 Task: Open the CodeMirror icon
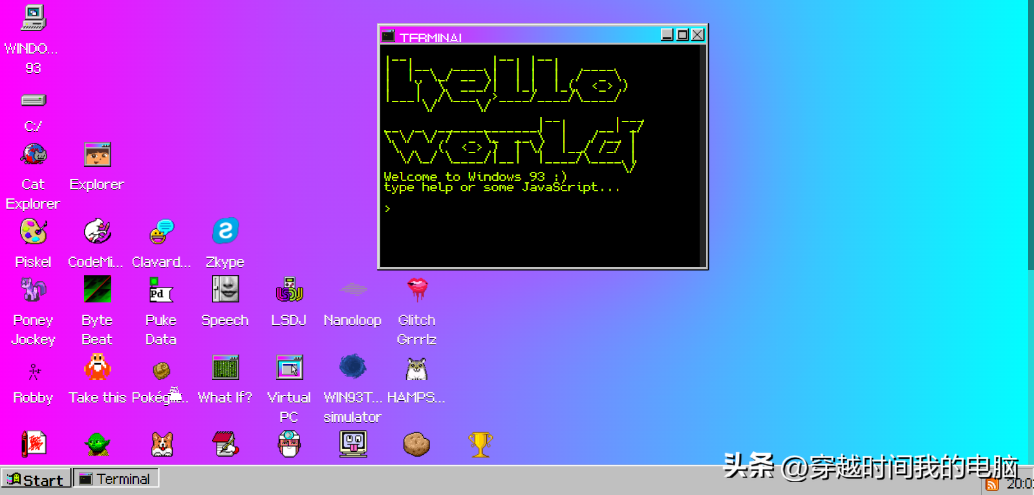pyautogui.click(x=97, y=231)
